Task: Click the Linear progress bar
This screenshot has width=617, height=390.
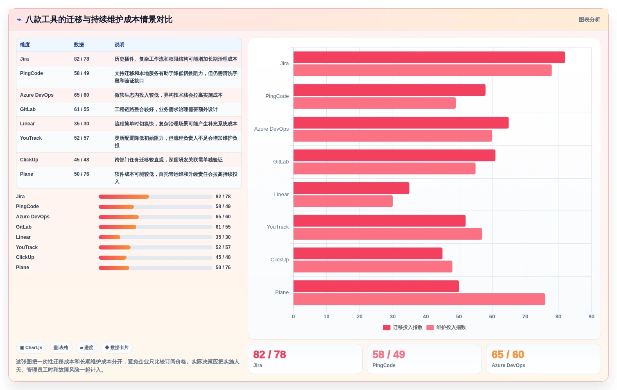Action: [x=156, y=237]
